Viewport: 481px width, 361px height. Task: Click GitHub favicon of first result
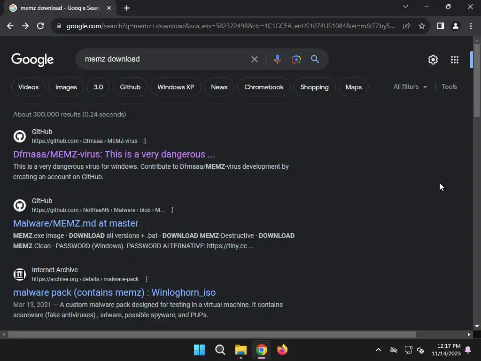pos(20,136)
